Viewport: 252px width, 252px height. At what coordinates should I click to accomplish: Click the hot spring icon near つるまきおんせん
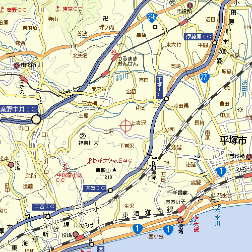point(114,52)
